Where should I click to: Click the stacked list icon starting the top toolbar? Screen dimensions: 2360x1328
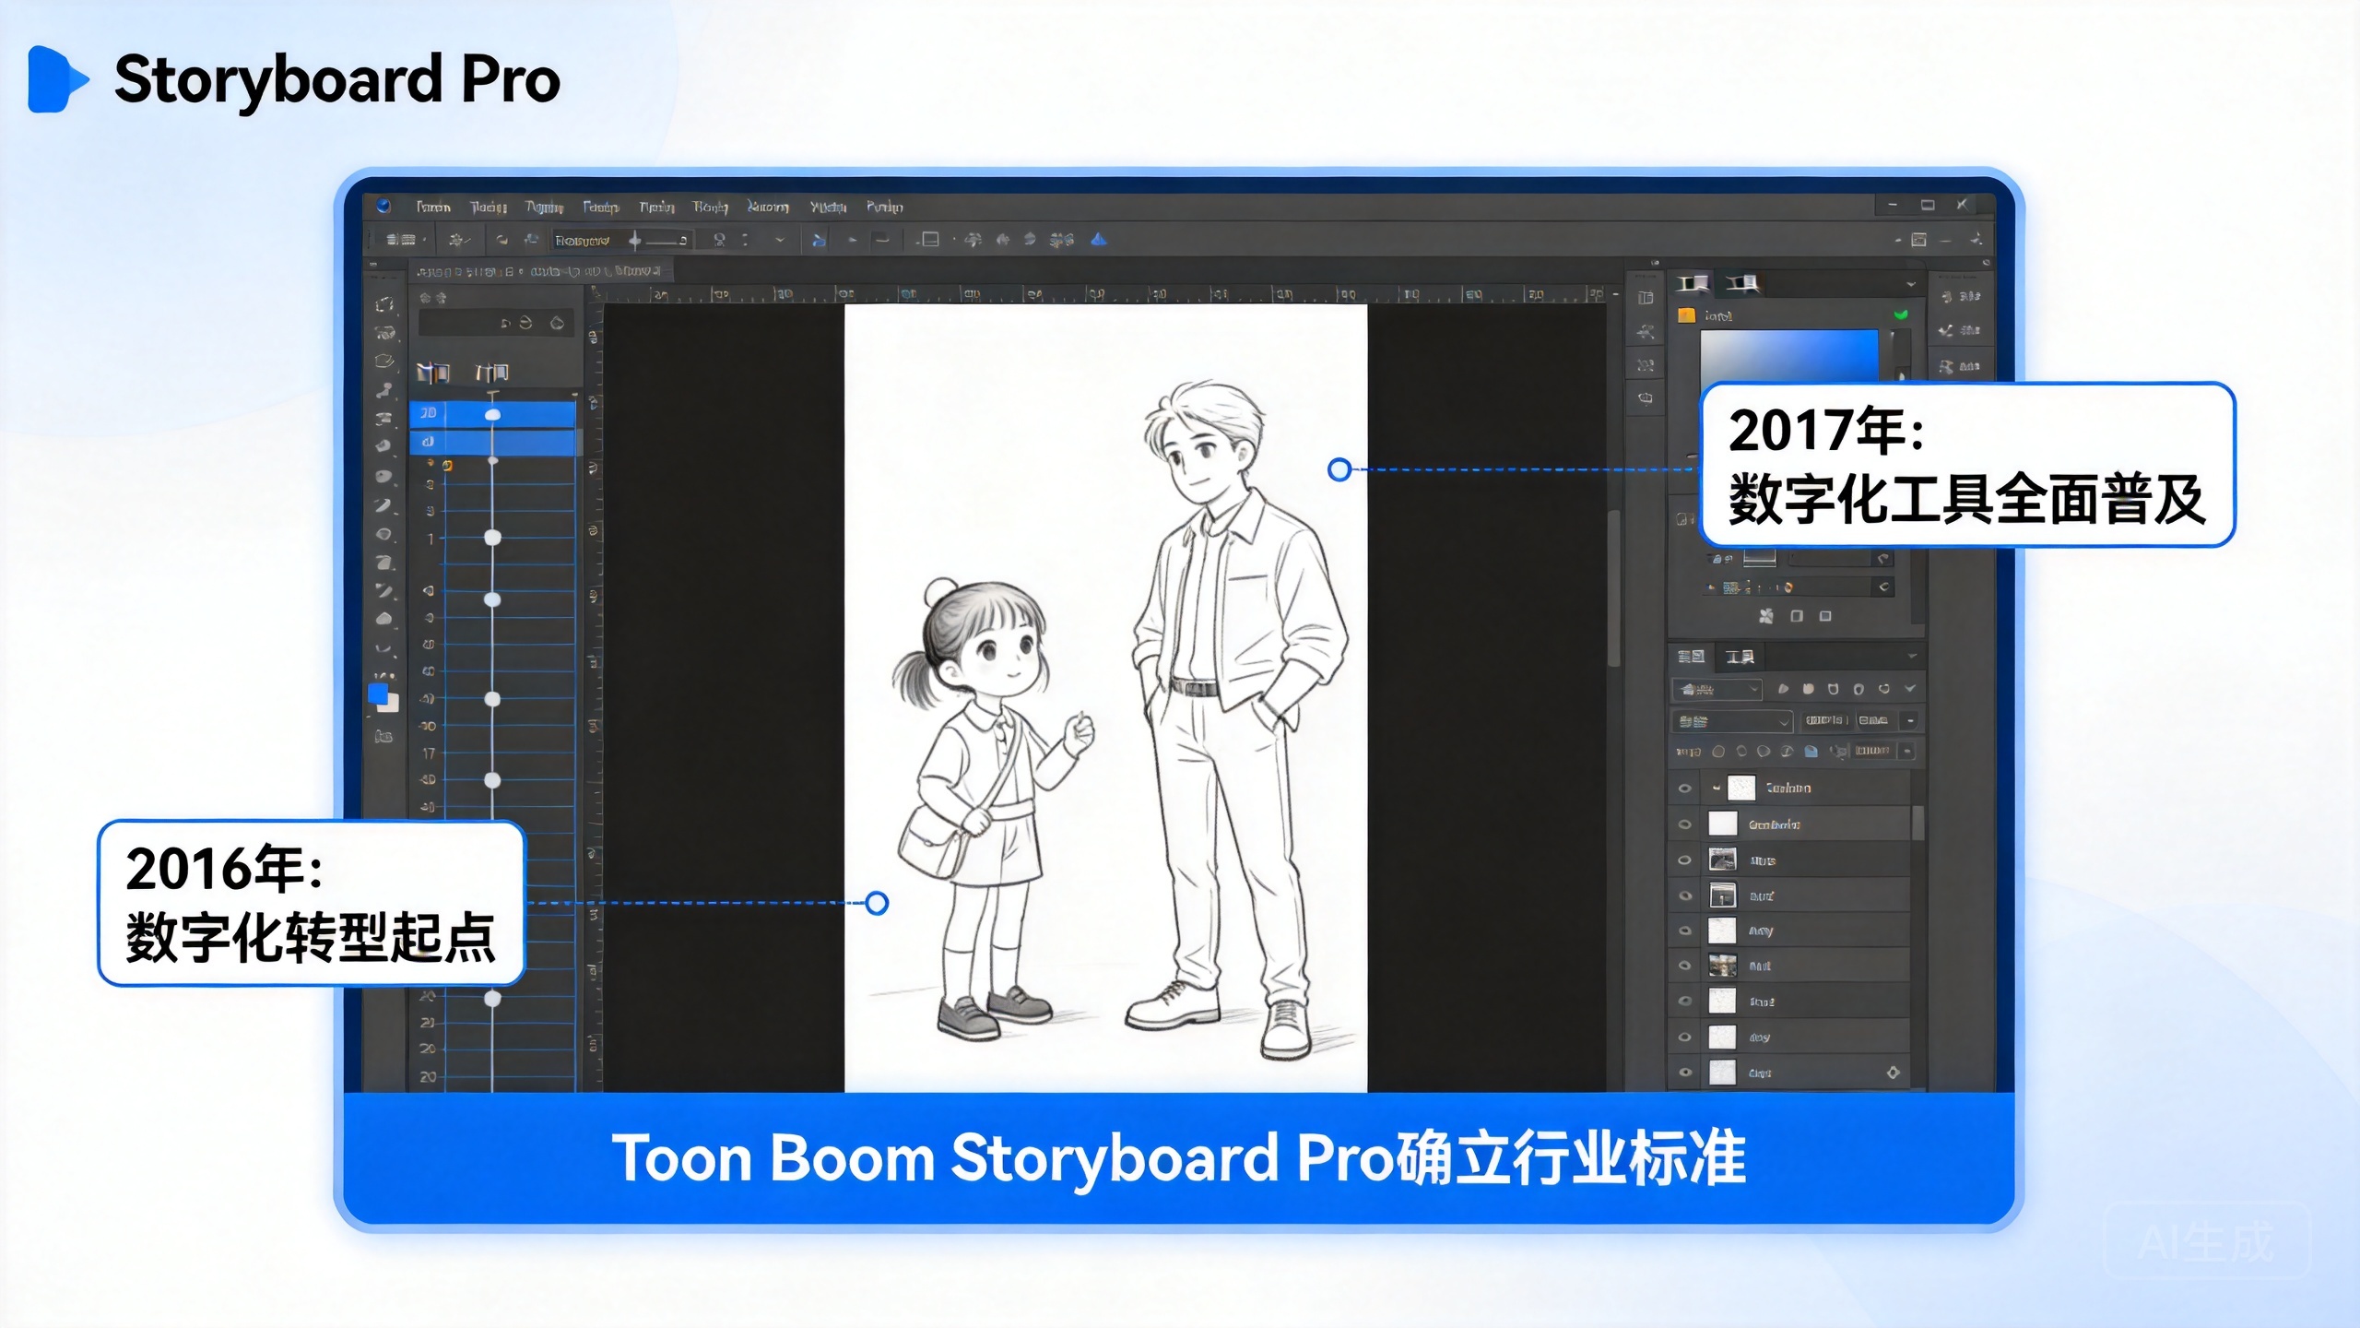[400, 240]
